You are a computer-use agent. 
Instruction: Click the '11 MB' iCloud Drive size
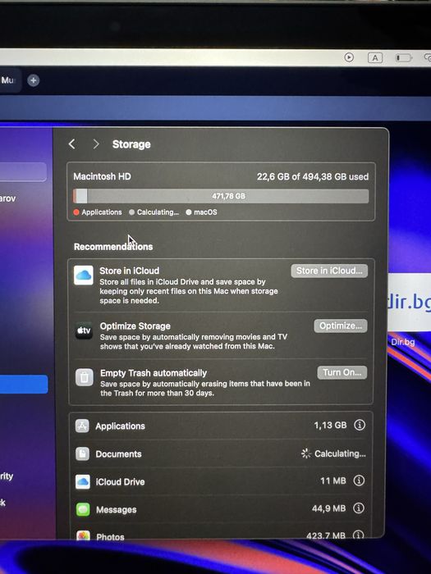(333, 481)
